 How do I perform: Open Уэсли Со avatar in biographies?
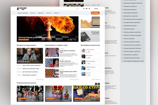(x=83, y=74)
